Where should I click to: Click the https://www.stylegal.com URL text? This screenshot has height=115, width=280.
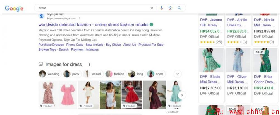click(x=62, y=18)
